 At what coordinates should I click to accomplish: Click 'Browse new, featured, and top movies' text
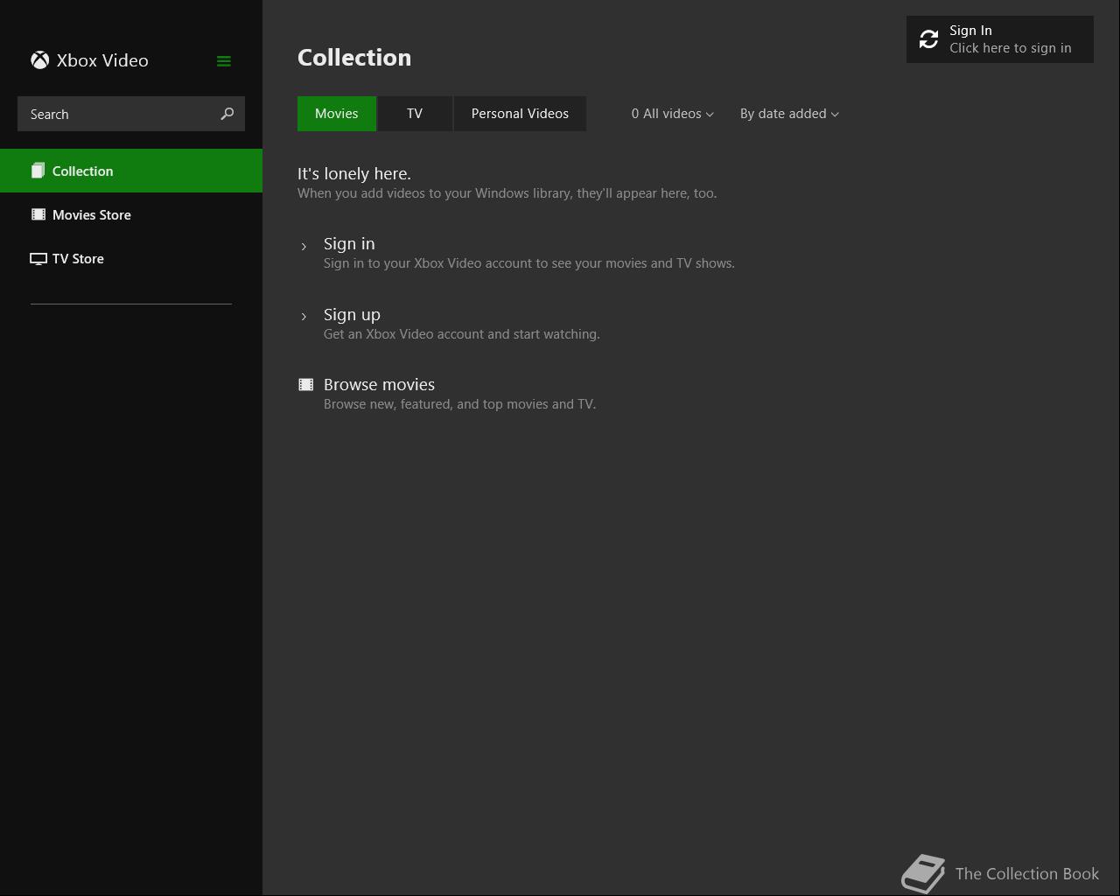(459, 404)
